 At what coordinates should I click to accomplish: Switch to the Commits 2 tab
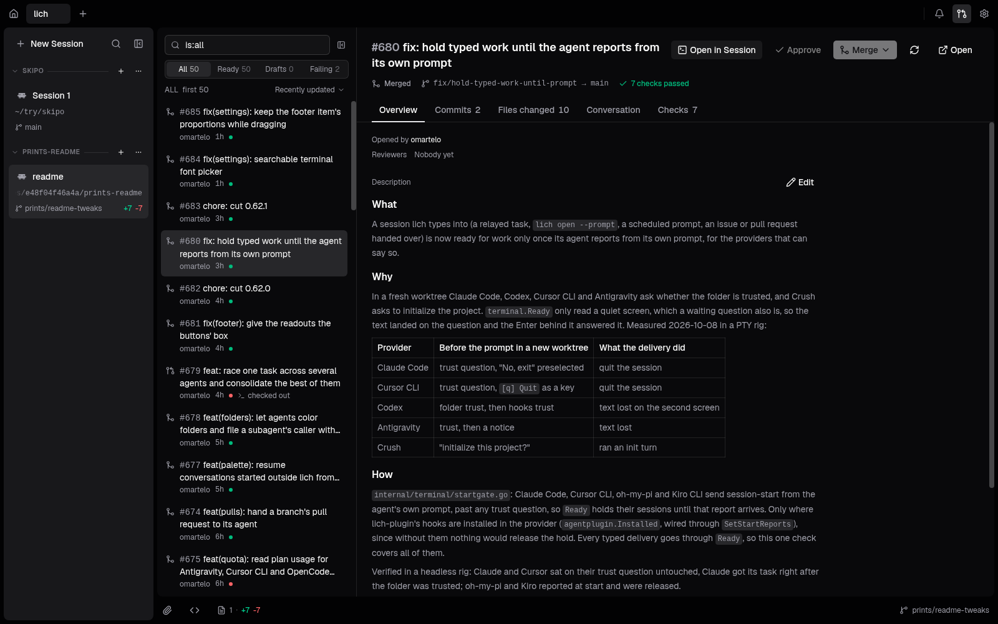point(457,110)
